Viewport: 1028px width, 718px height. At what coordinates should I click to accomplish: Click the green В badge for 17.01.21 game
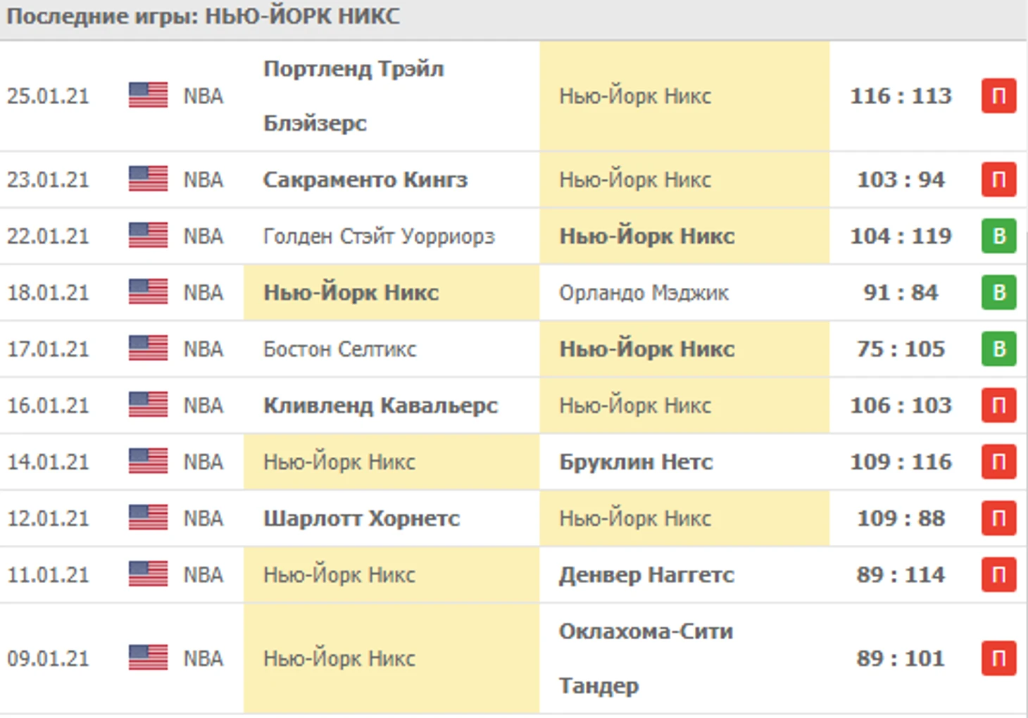(x=998, y=349)
